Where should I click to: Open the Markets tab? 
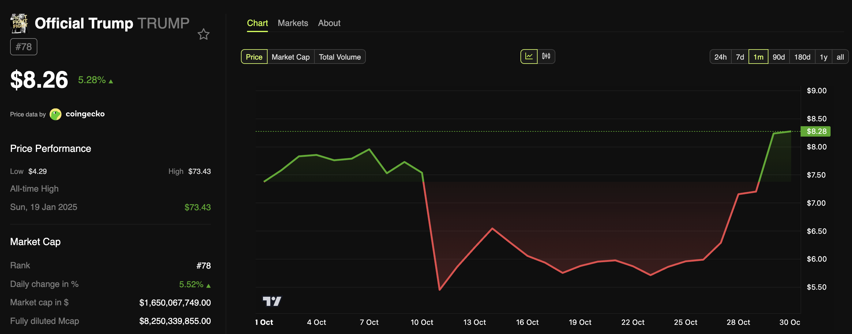[x=293, y=23]
